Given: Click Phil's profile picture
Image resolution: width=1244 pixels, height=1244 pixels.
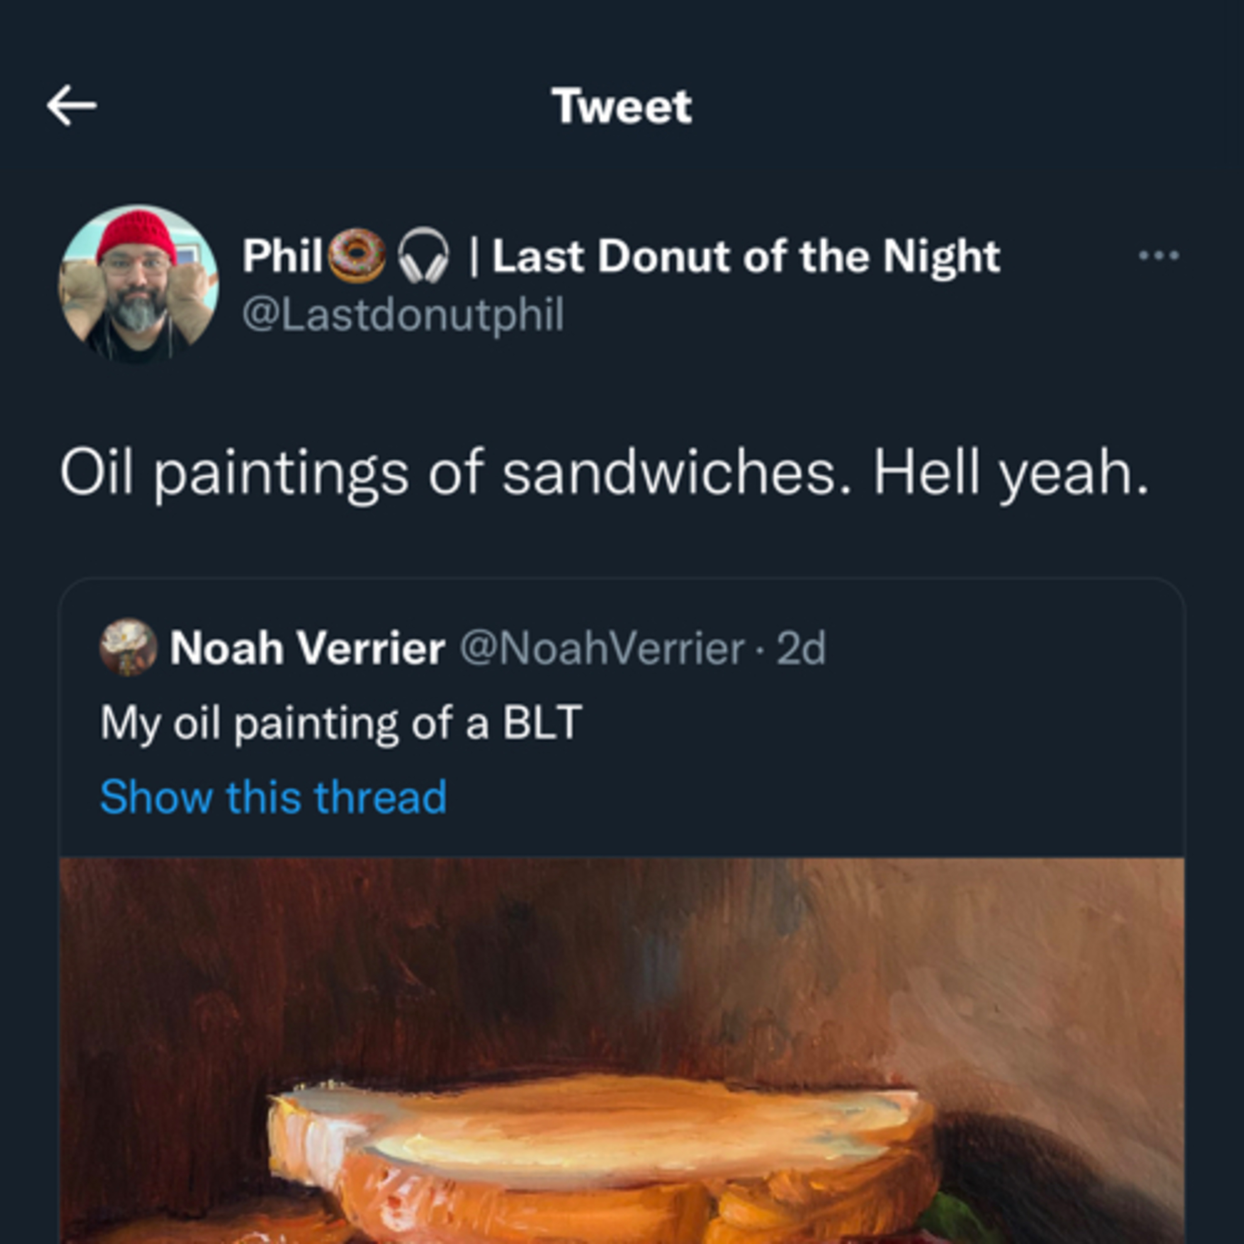Looking at the screenshot, I should point(142,283).
